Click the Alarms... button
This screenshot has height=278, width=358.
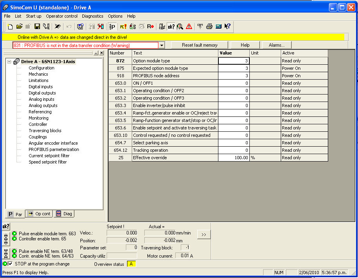(x=276, y=45)
